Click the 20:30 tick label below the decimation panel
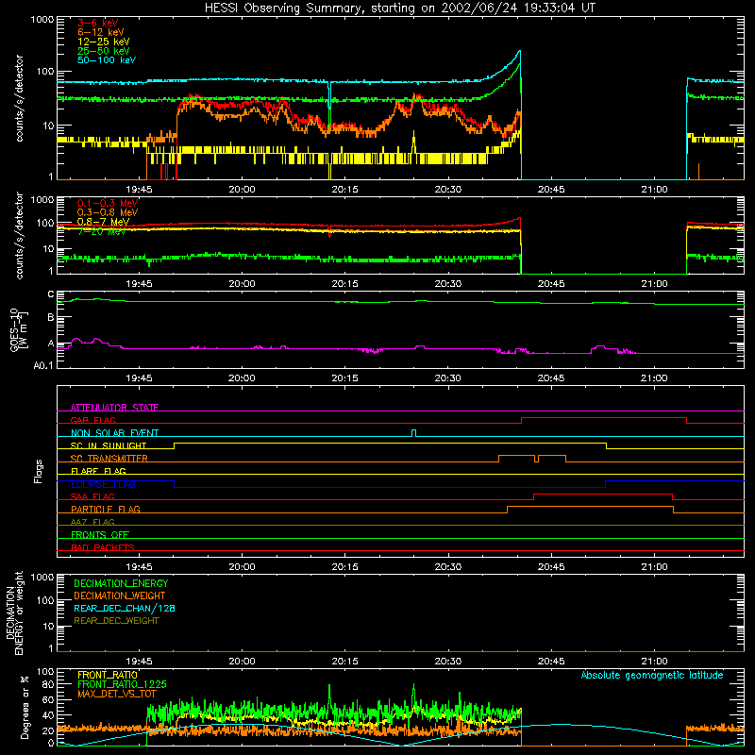755x755 pixels. pos(447,662)
